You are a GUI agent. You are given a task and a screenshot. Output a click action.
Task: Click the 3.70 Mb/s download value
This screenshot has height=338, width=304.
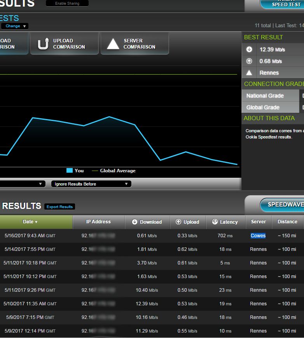147,263
